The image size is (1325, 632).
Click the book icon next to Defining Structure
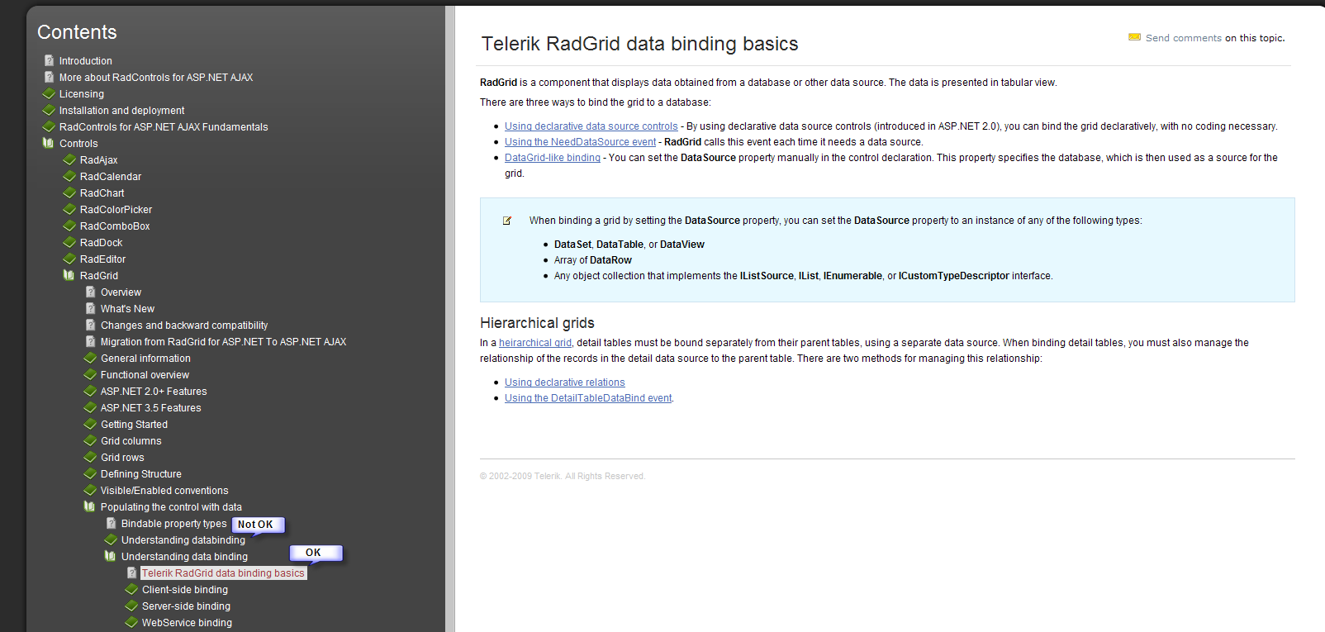pyautogui.click(x=90, y=473)
